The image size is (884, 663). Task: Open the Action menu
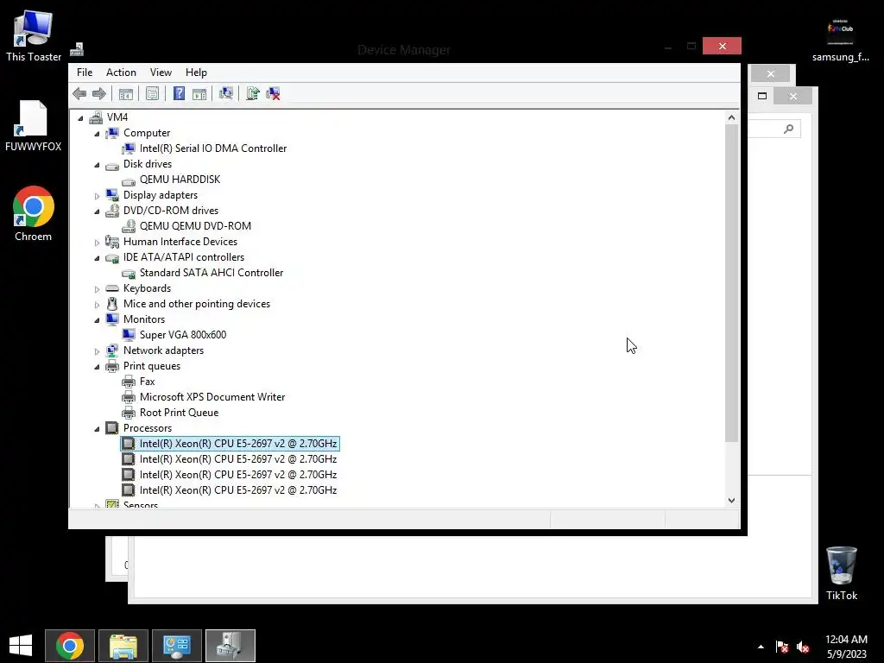121,73
